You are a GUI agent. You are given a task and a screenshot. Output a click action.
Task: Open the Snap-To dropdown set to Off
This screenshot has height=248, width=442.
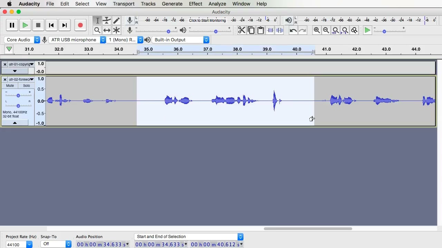pos(56,244)
